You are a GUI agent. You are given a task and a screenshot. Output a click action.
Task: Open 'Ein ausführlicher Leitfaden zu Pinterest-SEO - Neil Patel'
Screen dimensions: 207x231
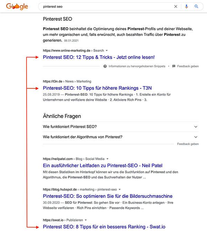(102, 165)
